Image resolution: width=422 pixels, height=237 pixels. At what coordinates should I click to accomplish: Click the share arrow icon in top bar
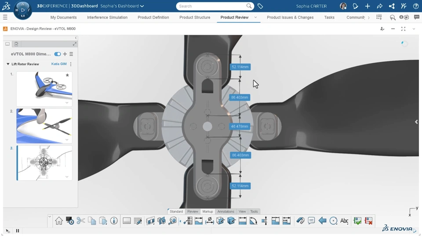[x=379, y=6]
